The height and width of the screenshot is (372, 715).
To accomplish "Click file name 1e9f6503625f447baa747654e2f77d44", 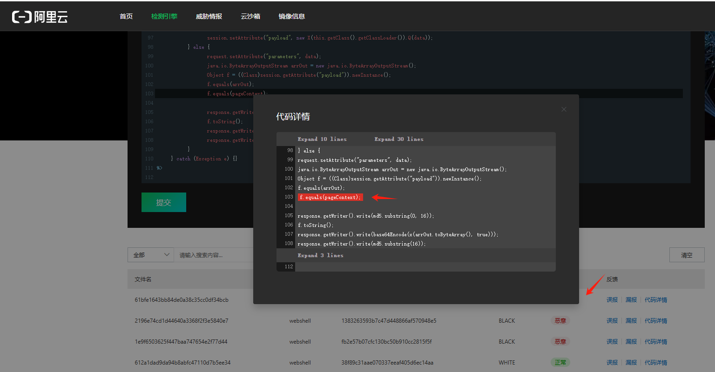I will tap(181, 342).
